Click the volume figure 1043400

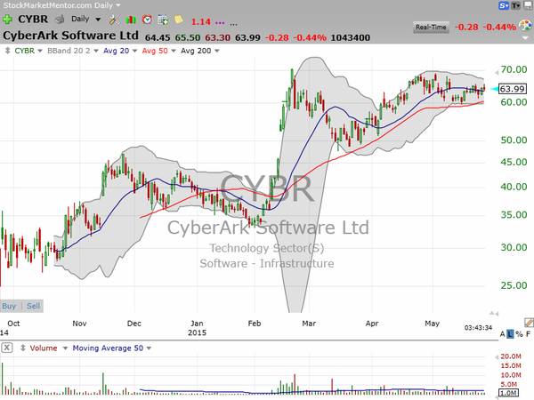point(351,37)
